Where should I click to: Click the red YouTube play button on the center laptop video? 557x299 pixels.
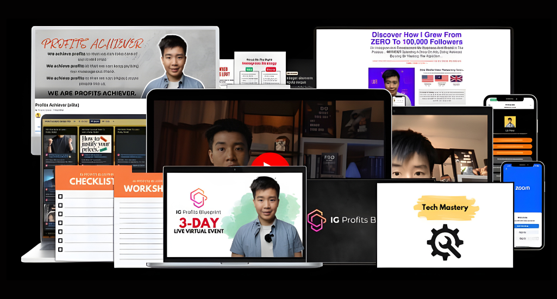[x=270, y=160]
